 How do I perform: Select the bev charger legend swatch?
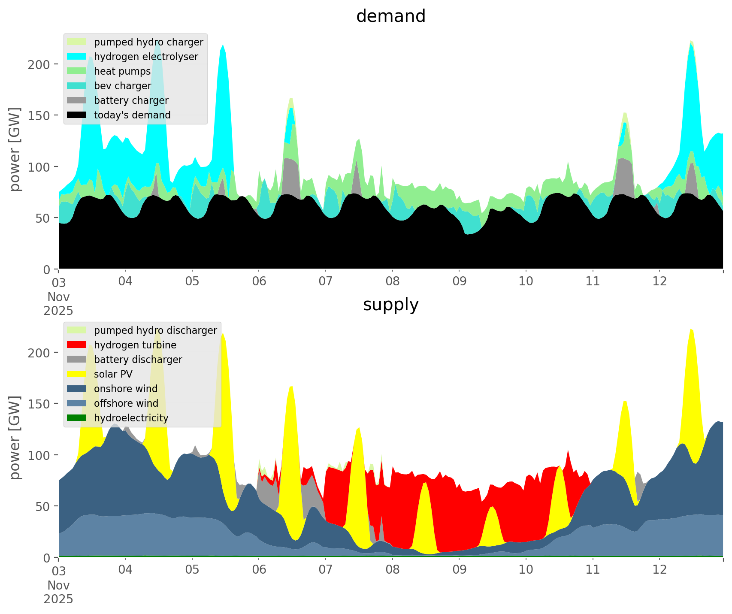point(77,86)
